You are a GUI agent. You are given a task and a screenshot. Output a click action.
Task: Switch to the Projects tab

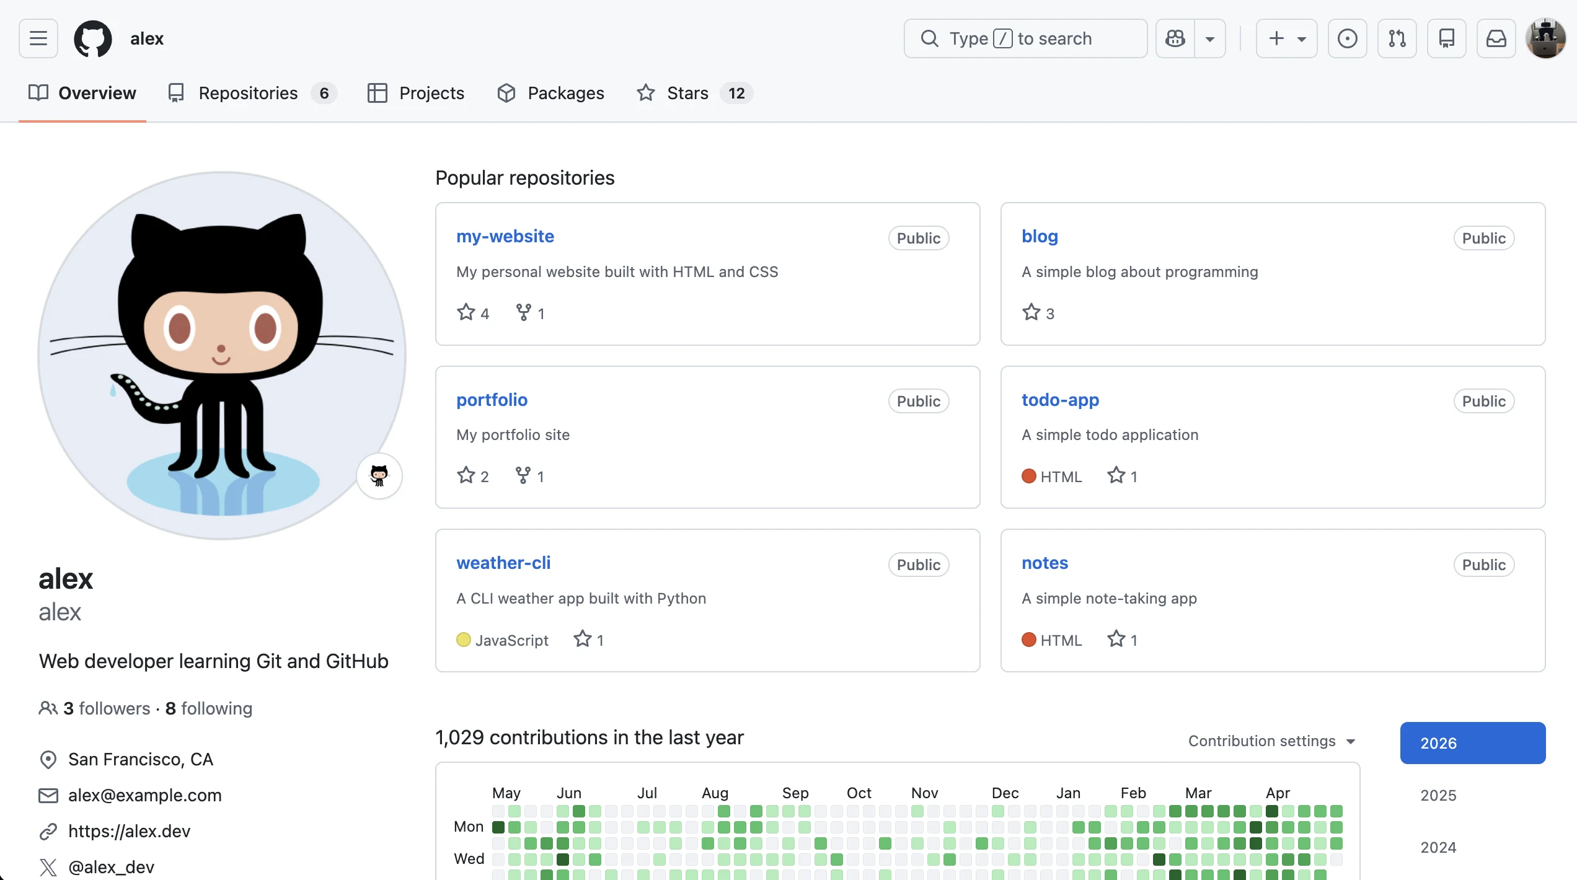[x=416, y=93]
